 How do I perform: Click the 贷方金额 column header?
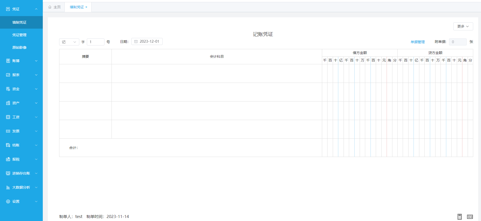pyautogui.click(x=435, y=53)
